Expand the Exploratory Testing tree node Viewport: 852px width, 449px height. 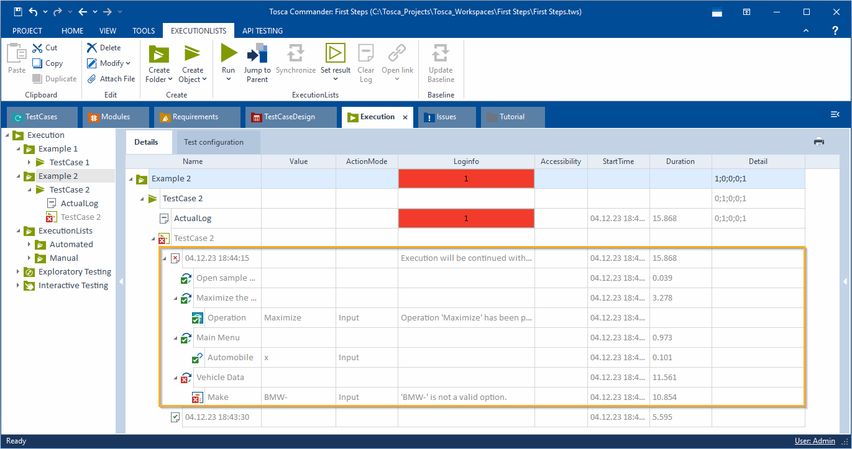[18, 272]
